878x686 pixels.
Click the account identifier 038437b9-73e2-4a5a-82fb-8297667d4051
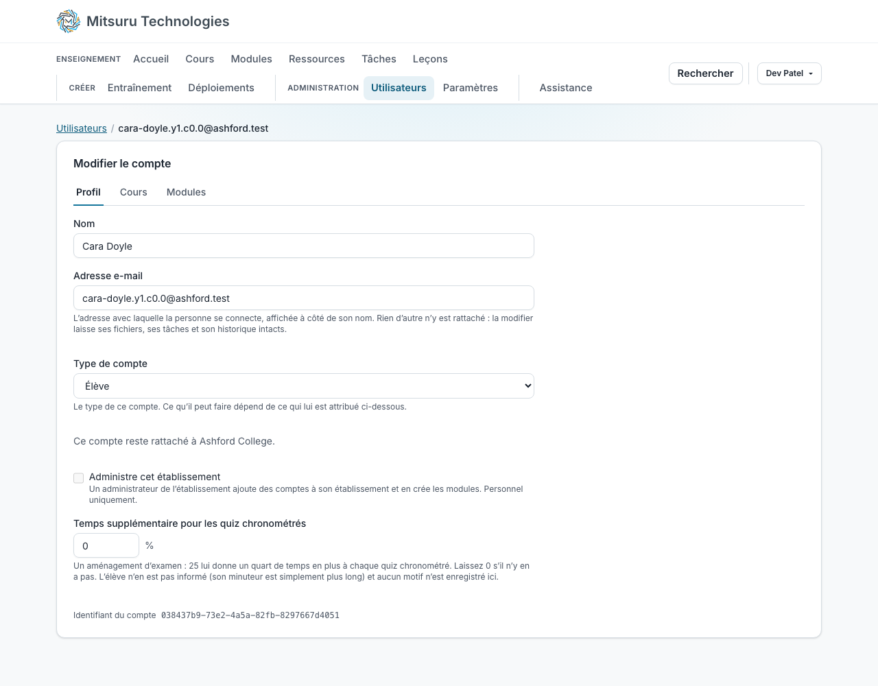pyautogui.click(x=250, y=615)
